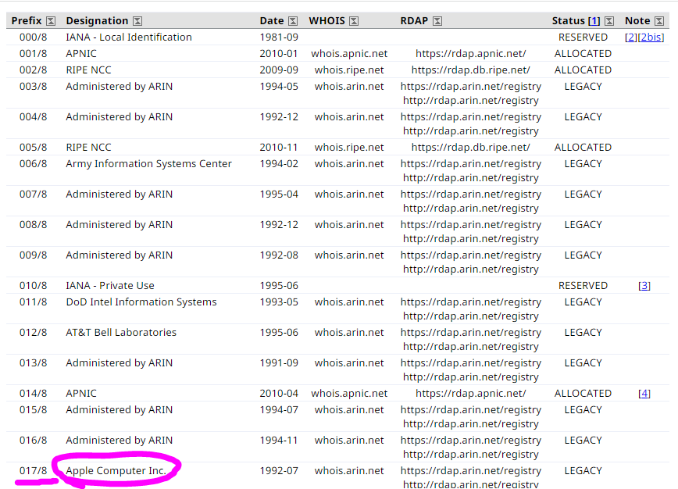Image resolution: width=678 pixels, height=489 pixels.
Task: Click ALLOCATED status in 001/8 row
Action: coord(583,54)
